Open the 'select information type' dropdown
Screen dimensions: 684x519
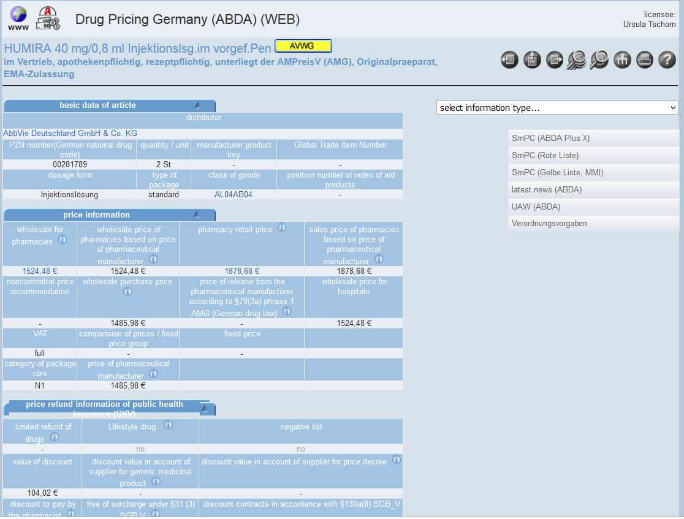(557, 108)
